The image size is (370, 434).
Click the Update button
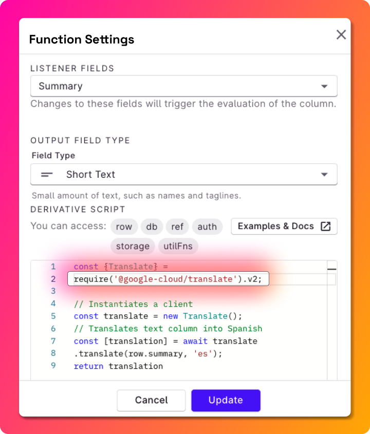[x=226, y=400]
